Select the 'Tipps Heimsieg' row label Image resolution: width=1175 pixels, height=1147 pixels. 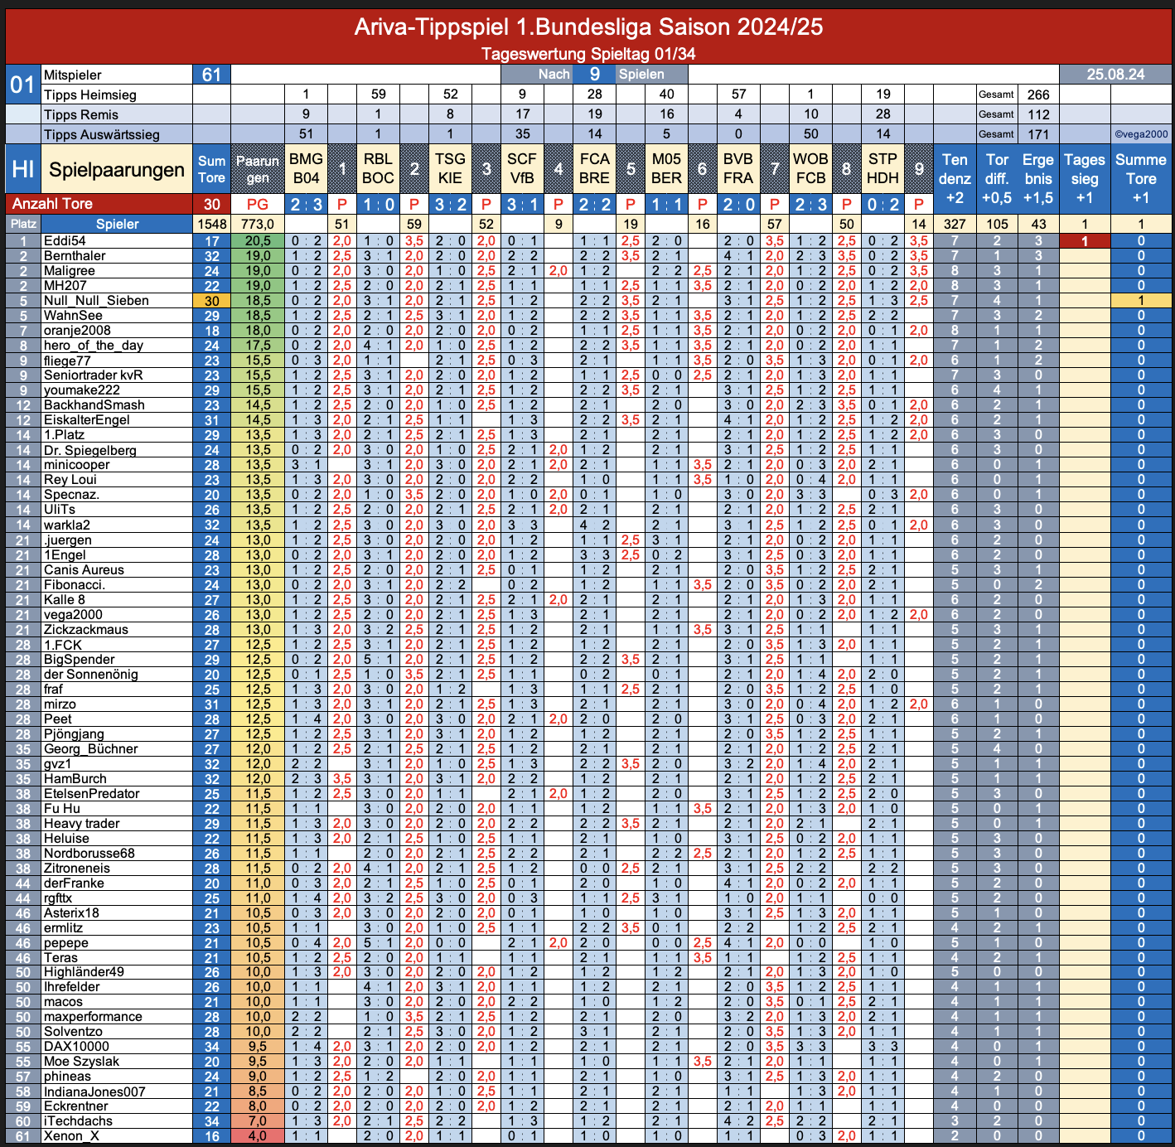116,94
